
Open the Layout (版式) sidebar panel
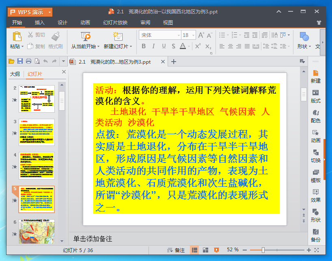[315, 96]
